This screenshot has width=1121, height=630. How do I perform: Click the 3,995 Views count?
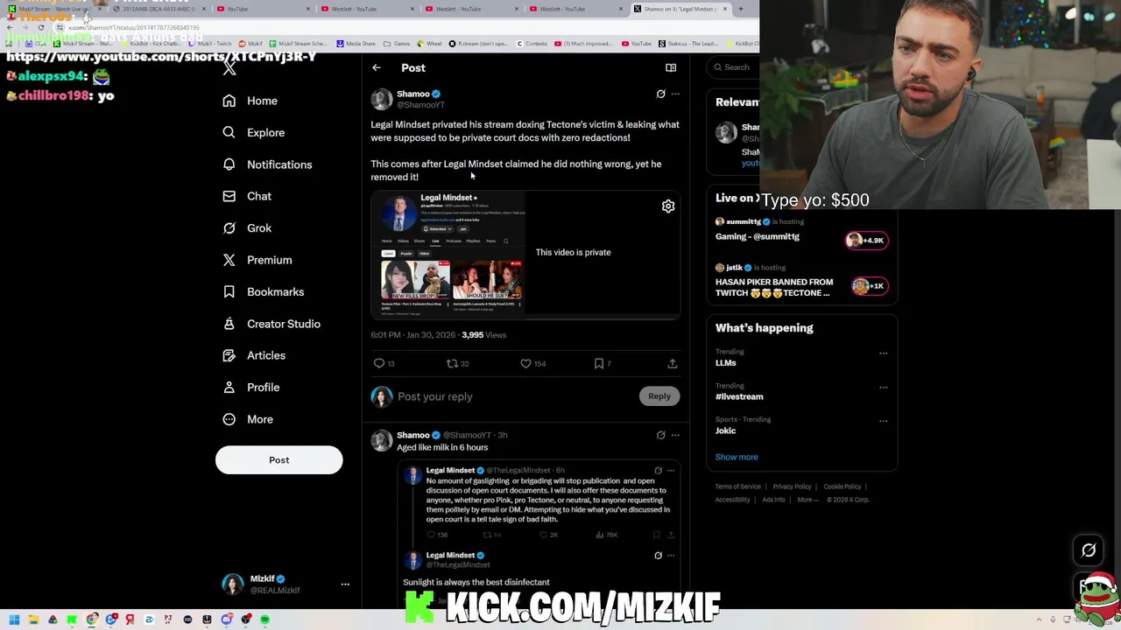pos(483,335)
